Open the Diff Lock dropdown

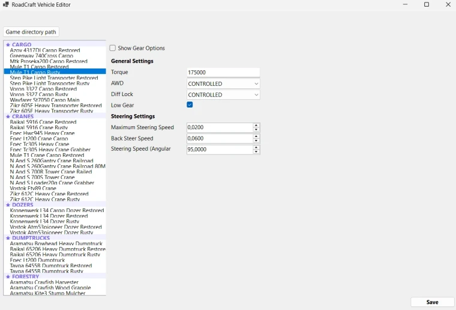pyautogui.click(x=223, y=95)
